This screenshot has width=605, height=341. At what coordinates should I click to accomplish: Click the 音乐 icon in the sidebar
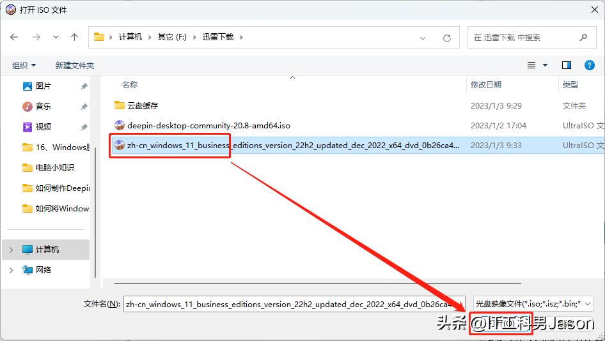(x=27, y=107)
